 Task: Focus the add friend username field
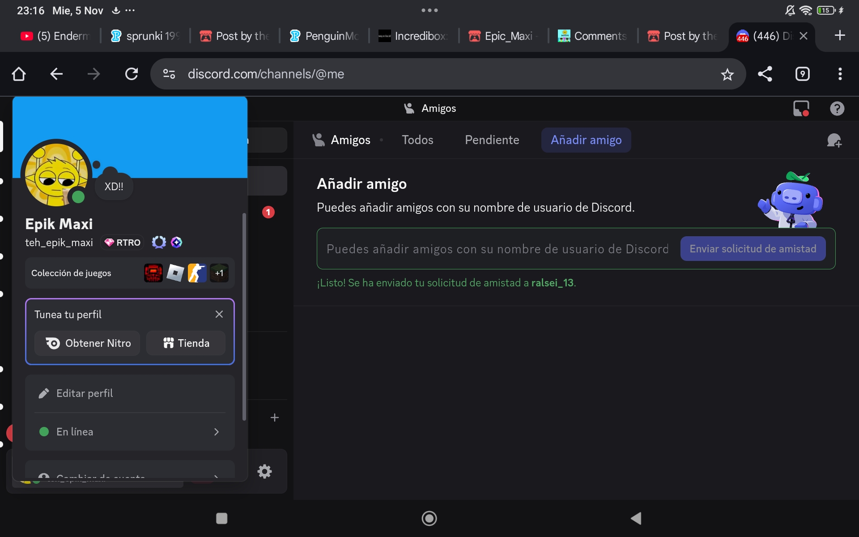click(497, 249)
